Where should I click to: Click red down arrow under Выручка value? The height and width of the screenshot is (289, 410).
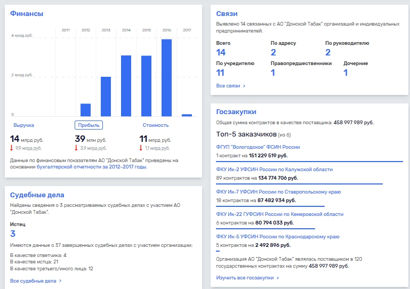[12, 148]
